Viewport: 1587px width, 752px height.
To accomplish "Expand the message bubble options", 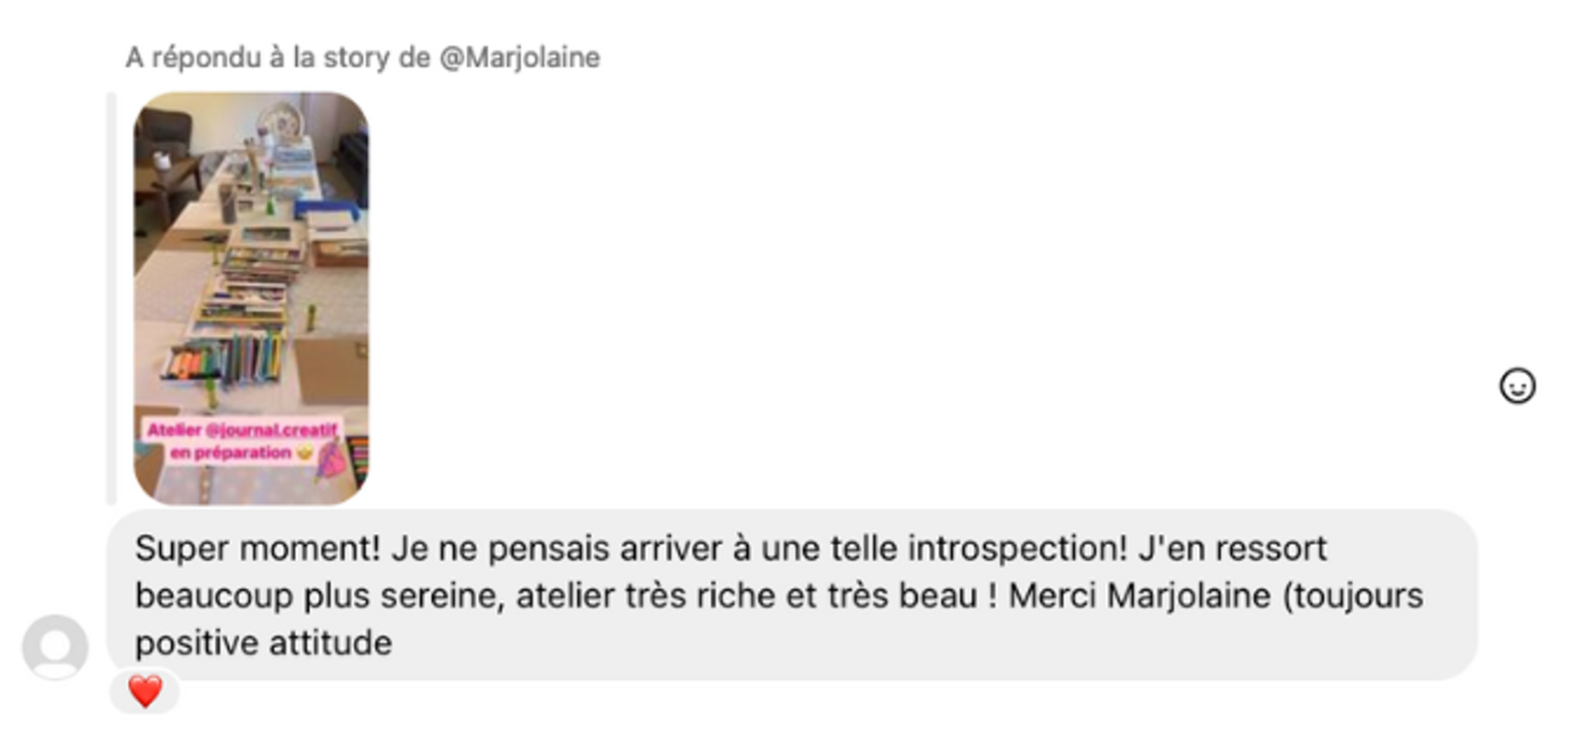I will (x=793, y=590).
